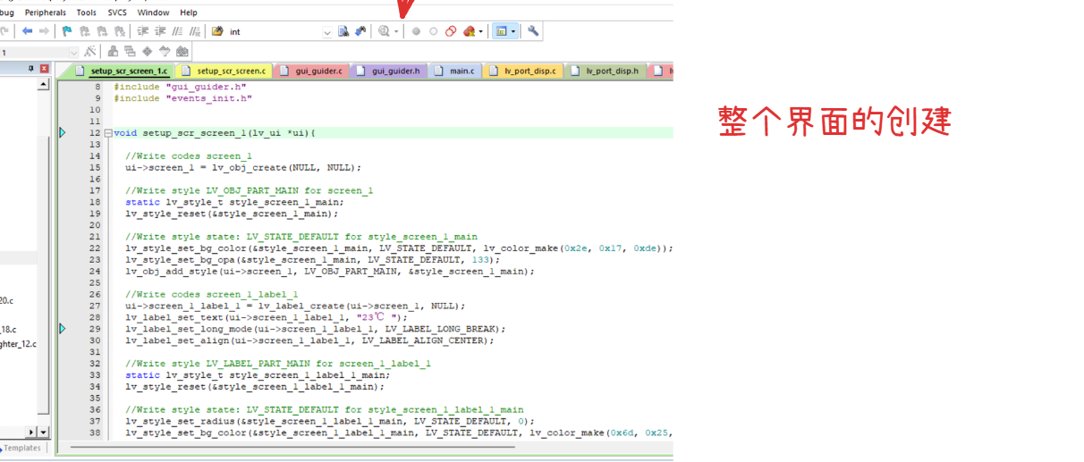1084x462 pixels.
Task: Disable all breakpoints with the red circles icon
Action: pos(451,31)
